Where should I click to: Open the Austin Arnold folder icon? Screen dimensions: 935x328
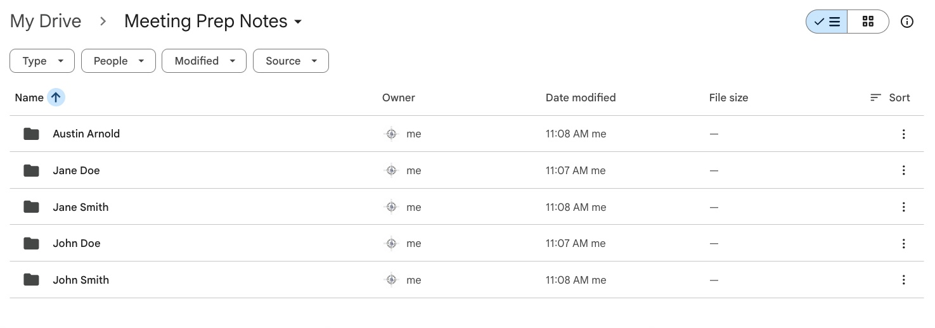[31, 134]
